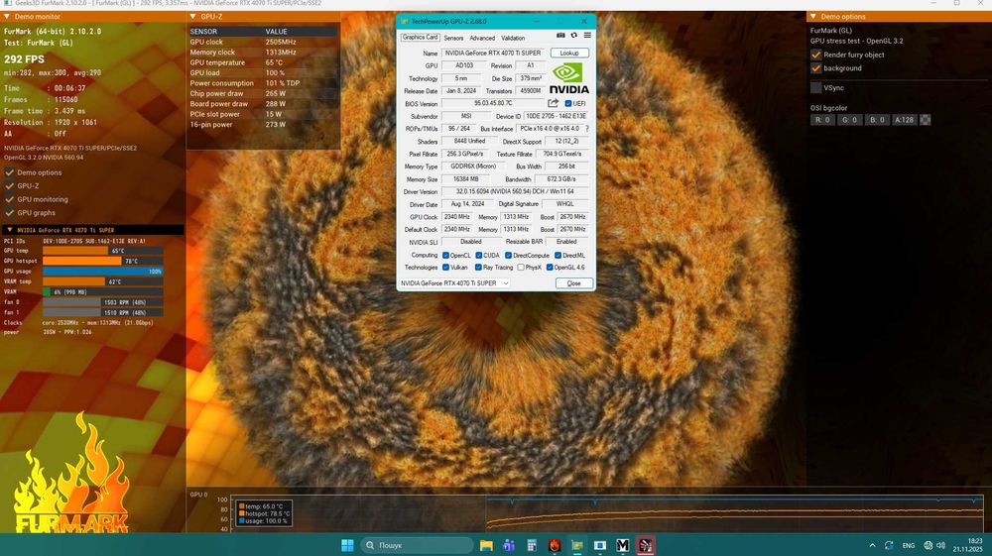Disable the GPU graphs checkbox
This screenshot has width=992, height=556.
(x=9, y=213)
